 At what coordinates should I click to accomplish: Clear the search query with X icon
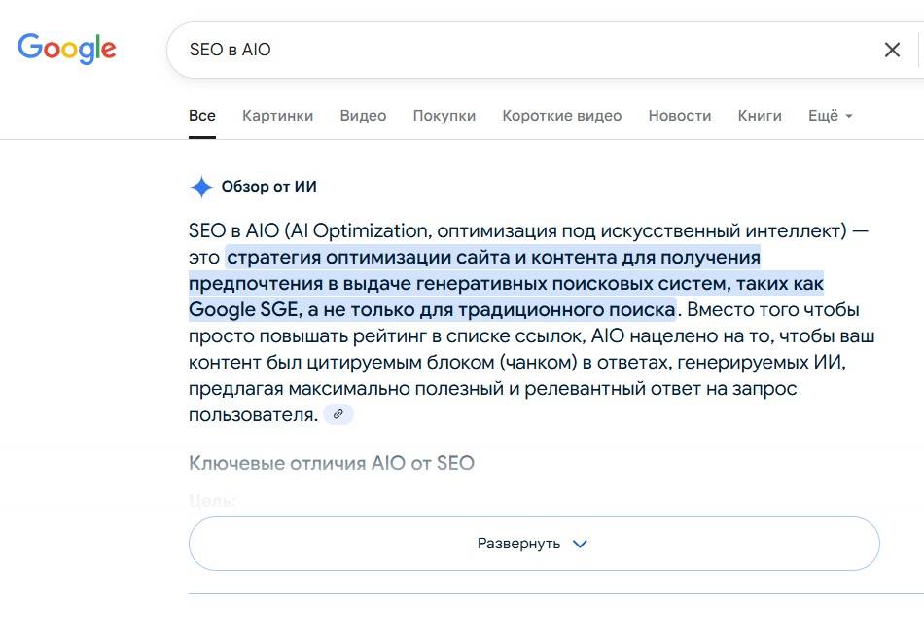[x=892, y=50]
